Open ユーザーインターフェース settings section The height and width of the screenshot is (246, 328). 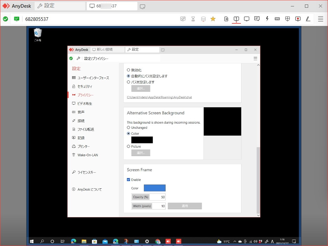(91, 78)
